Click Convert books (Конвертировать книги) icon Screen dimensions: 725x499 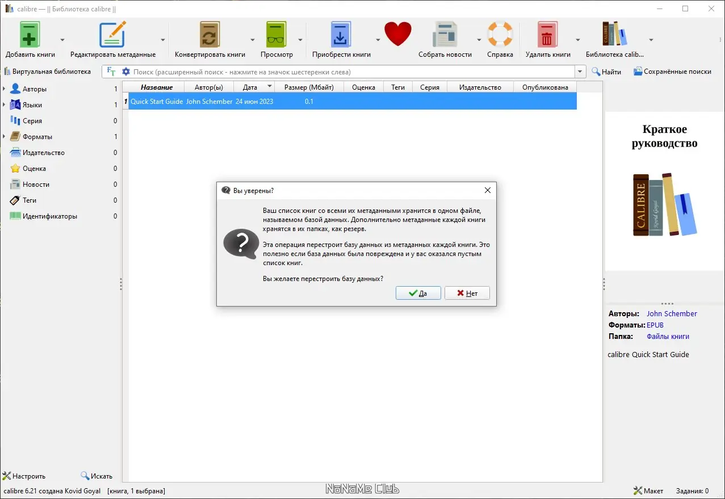[209, 35]
